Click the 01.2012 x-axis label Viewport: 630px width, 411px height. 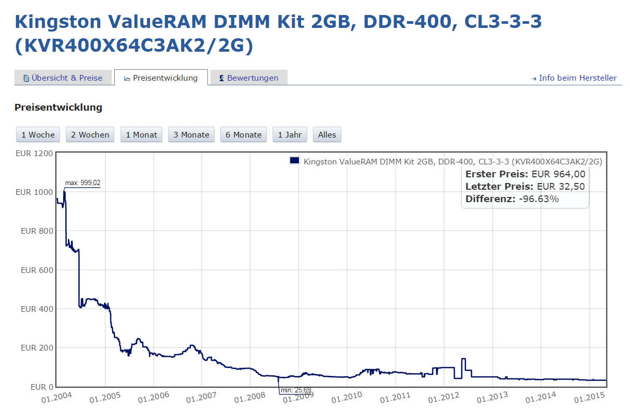(x=444, y=397)
